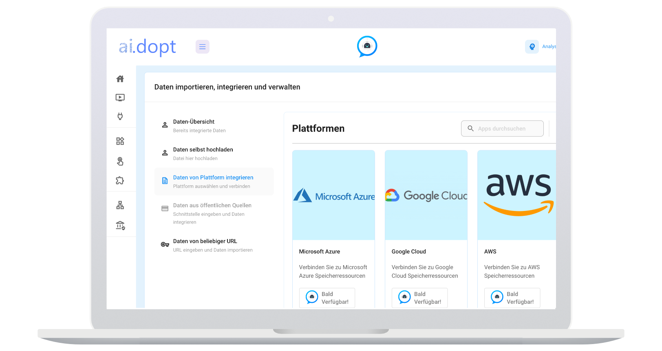Select the plug connector sidebar icon

[120, 116]
